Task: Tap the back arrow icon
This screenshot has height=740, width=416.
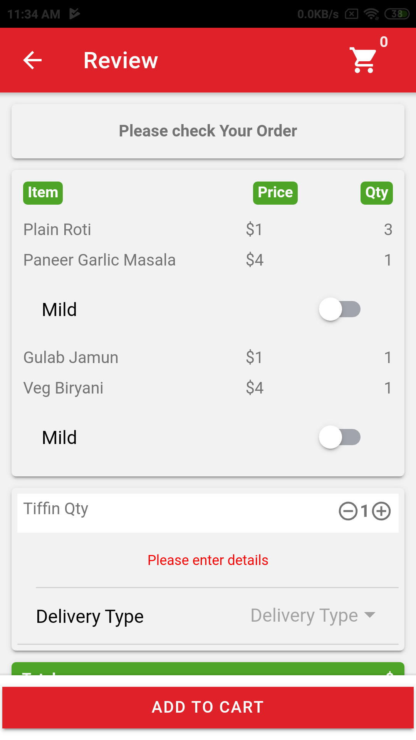Action: (32, 60)
